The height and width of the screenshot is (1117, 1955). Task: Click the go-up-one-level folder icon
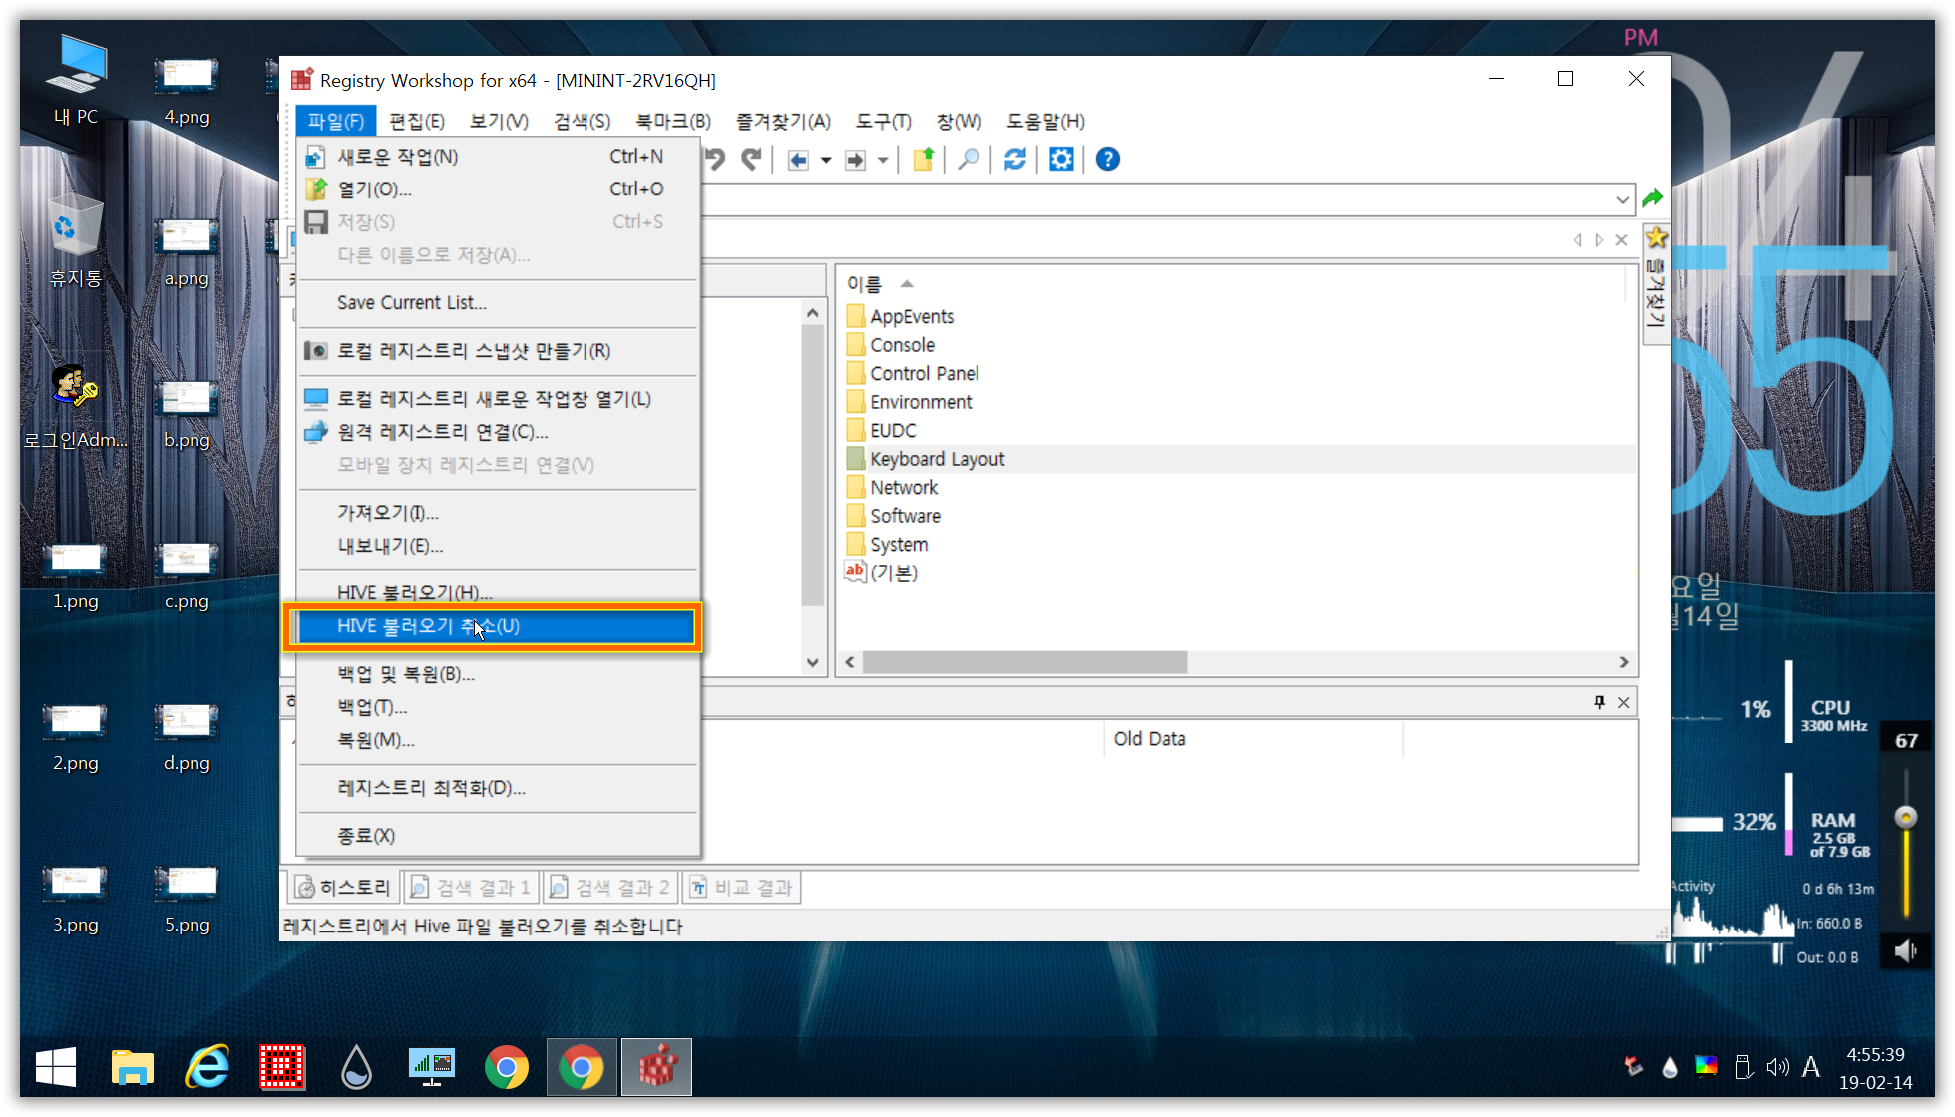[x=923, y=160]
